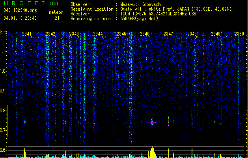248x158 pixels.
Task: Click the vertical echo streak just after 2347
Action: [x=169, y=121]
